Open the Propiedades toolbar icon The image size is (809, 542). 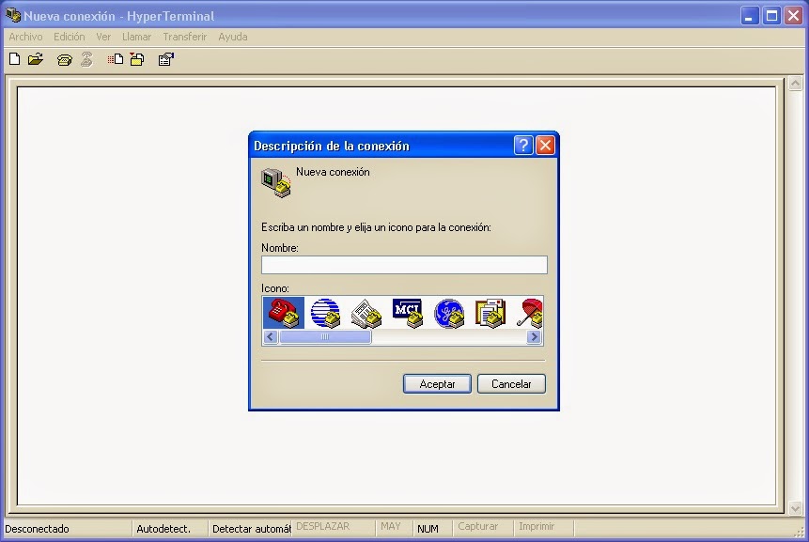[166, 58]
